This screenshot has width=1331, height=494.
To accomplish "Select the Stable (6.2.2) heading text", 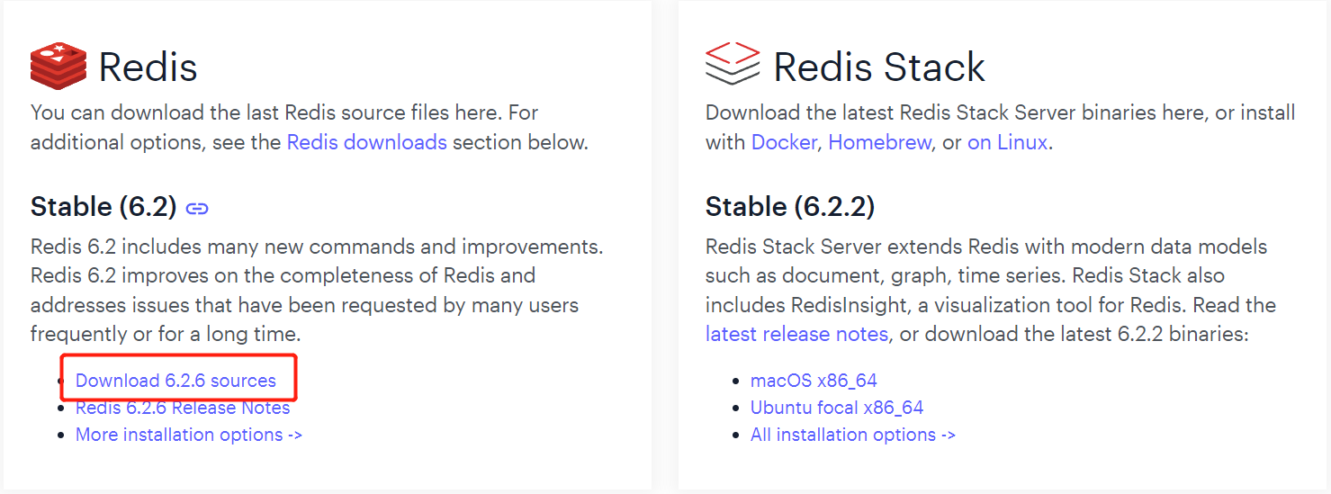I will tap(790, 207).
